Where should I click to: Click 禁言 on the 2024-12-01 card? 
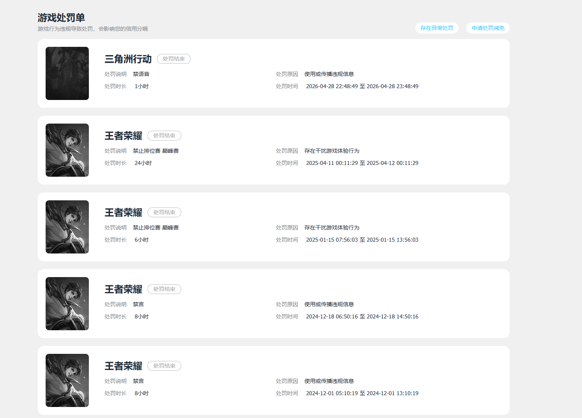138,381
